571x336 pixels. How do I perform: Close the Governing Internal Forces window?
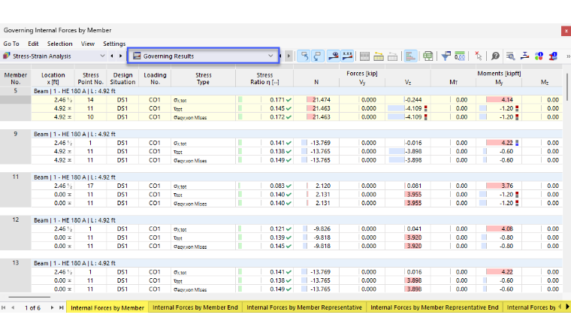[x=566, y=31]
